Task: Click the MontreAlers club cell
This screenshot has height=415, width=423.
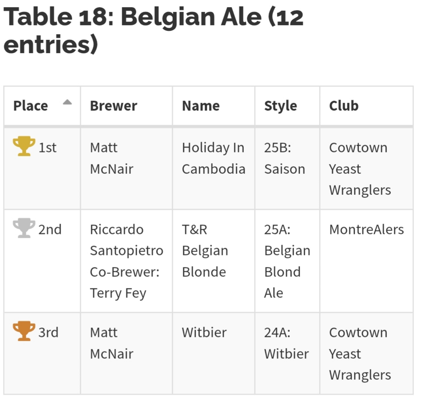Action: click(366, 230)
